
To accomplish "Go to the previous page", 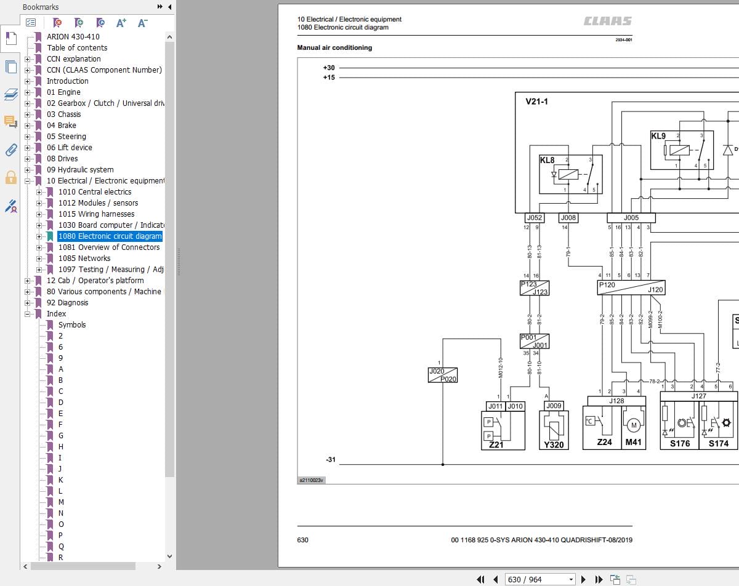I will (496, 579).
